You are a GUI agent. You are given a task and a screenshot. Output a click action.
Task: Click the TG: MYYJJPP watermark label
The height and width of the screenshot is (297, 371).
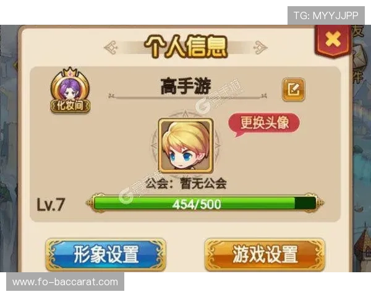tap(326, 15)
